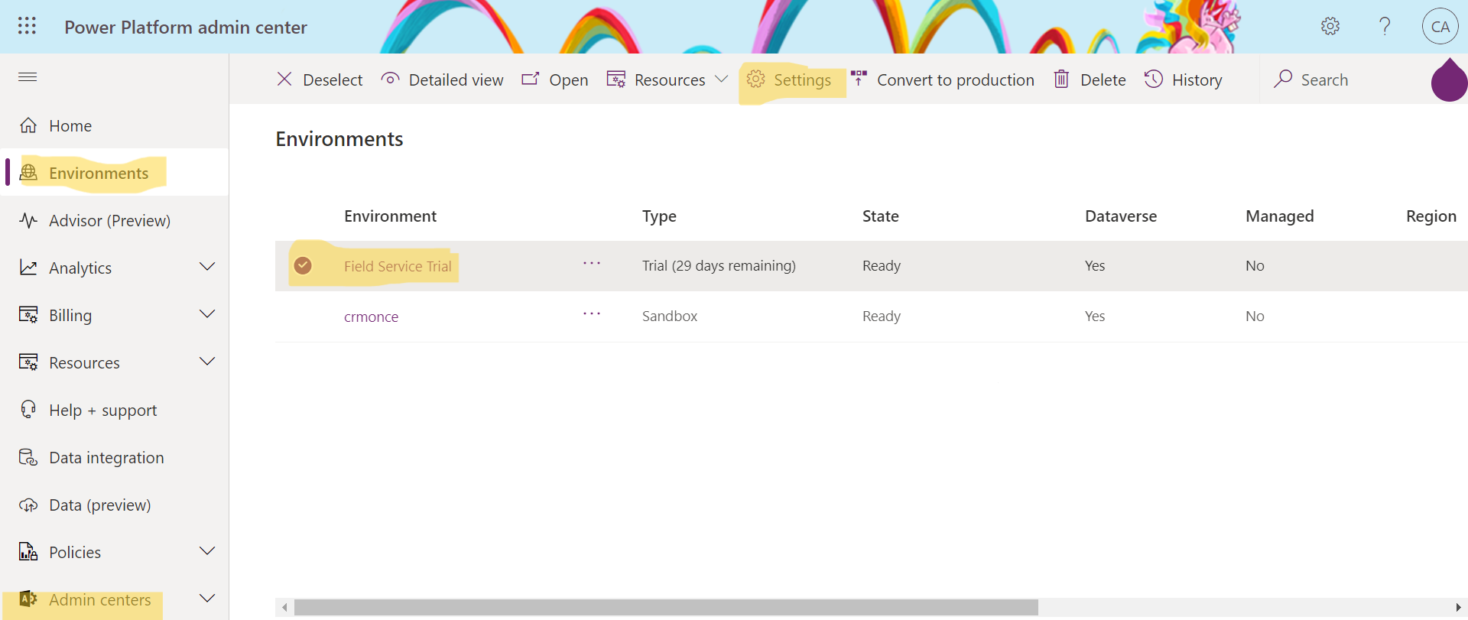Click Convert to production label

click(x=955, y=80)
